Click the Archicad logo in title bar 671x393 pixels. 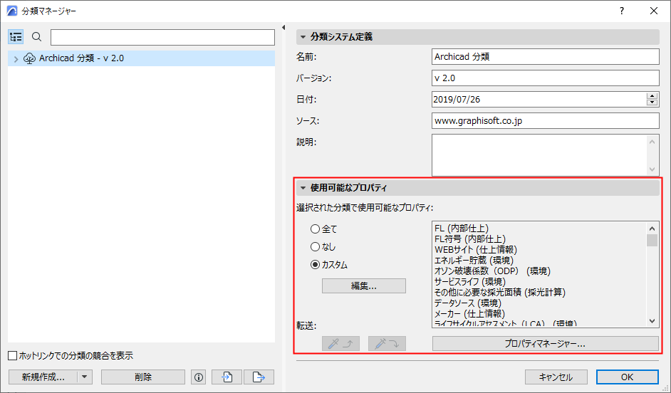pos(12,11)
